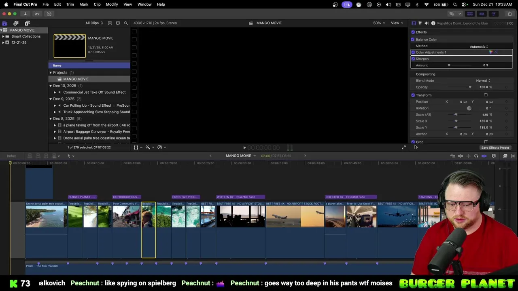Click Wi-Fi icon in macOS menu bar
The width and height of the screenshot is (518, 291).
tap(427, 4)
